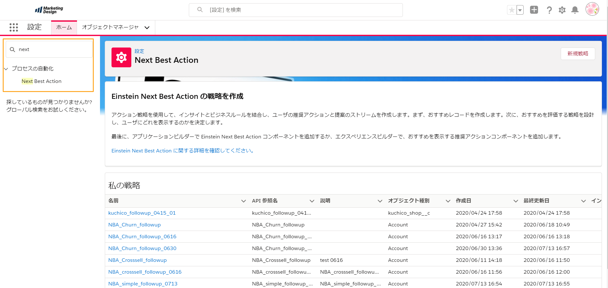Select Next Best Action in the sidebar
This screenshot has width=608, height=288.
click(x=42, y=81)
